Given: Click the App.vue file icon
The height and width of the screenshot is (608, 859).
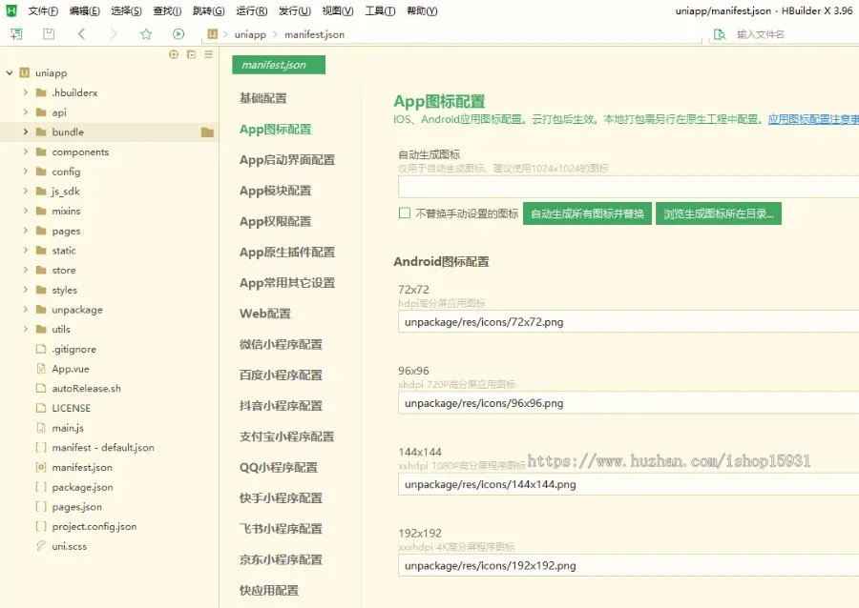Looking at the screenshot, I should click(x=40, y=369).
